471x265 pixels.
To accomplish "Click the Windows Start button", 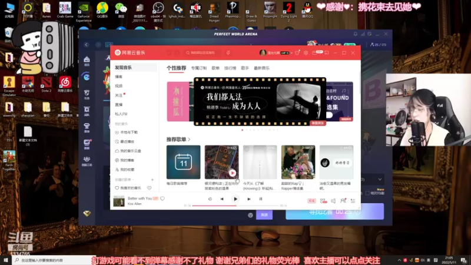I will (x=6, y=260).
